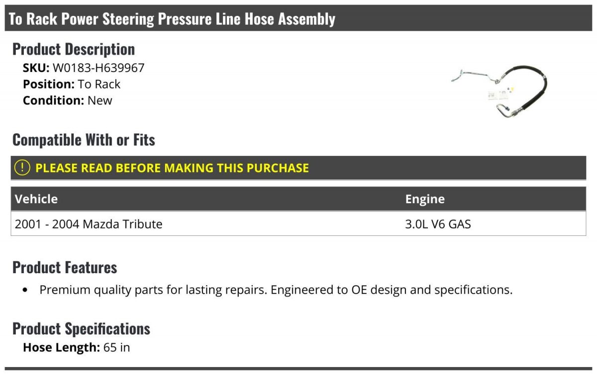The image size is (597, 375).
Task: Click the Product Description heading
Action: [x=74, y=49]
